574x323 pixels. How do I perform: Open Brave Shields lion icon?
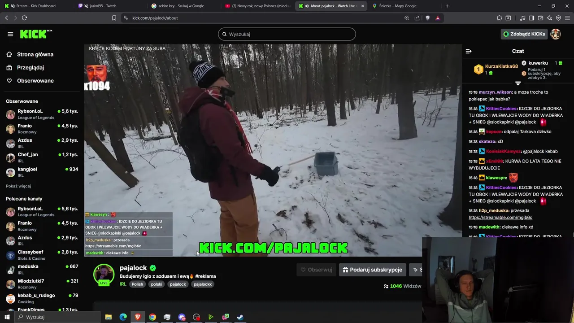[427, 18]
